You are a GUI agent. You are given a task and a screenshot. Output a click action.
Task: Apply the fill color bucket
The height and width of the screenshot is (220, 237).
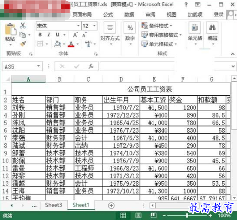pos(58,44)
